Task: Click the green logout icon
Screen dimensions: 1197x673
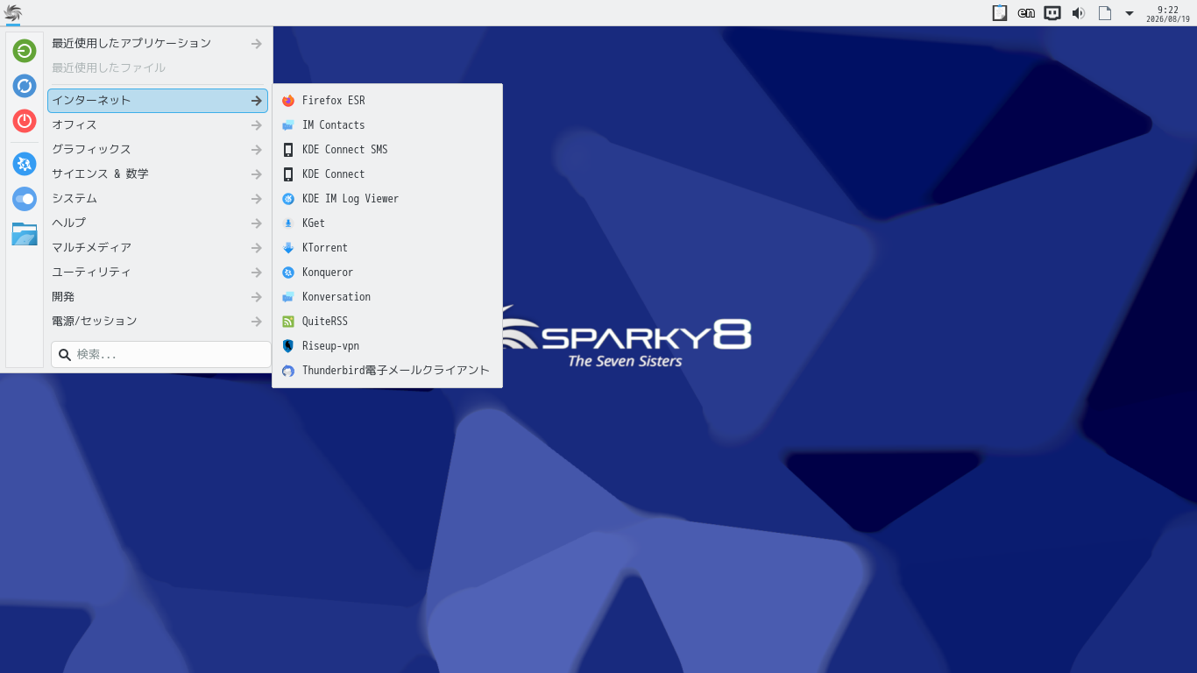Action: click(x=25, y=51)
